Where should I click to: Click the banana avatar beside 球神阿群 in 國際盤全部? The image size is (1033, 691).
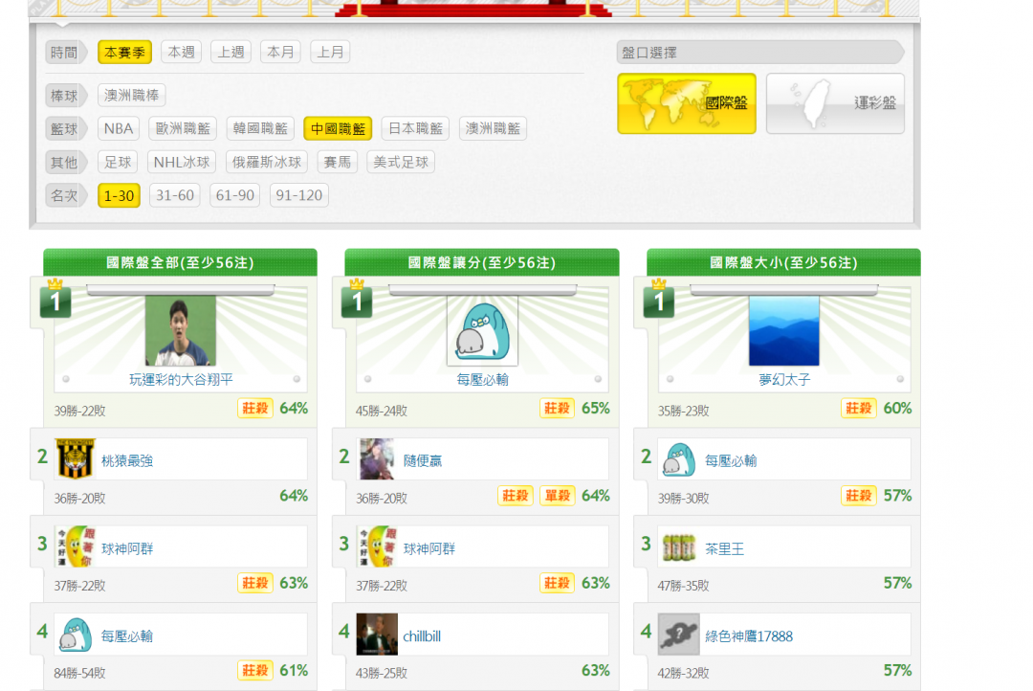[x=76, y=546]
